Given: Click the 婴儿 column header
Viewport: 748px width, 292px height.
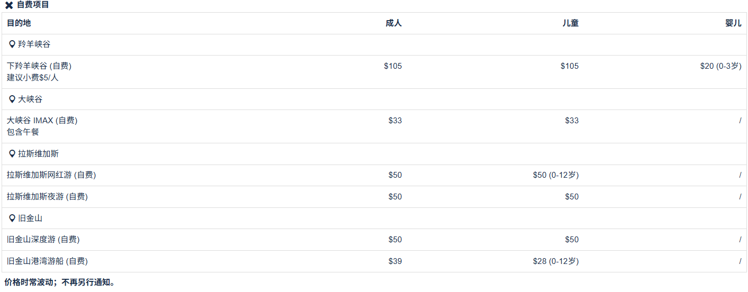Looking at the screenshot, I should pyautogui.click(x=733, y=23).
